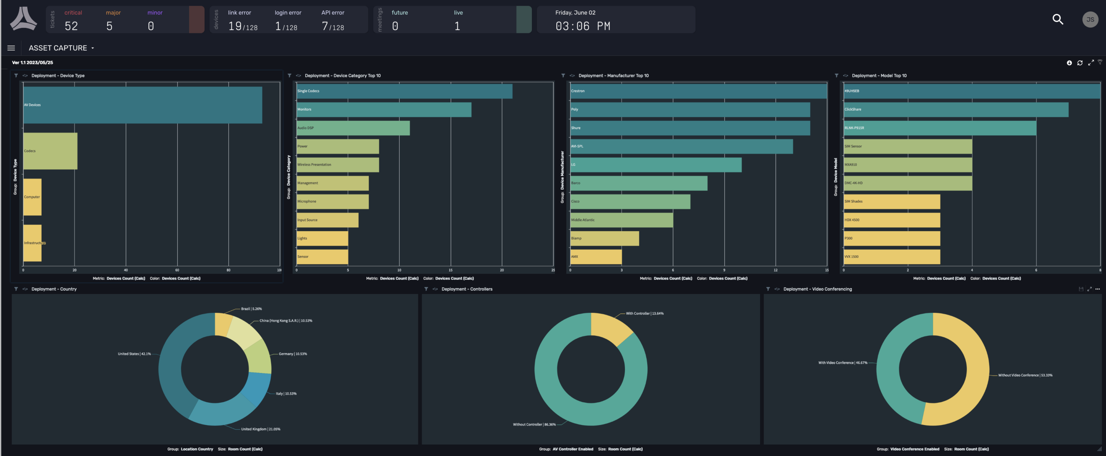Open the search magnifier icon in top bar

(x=1057, y=20)
